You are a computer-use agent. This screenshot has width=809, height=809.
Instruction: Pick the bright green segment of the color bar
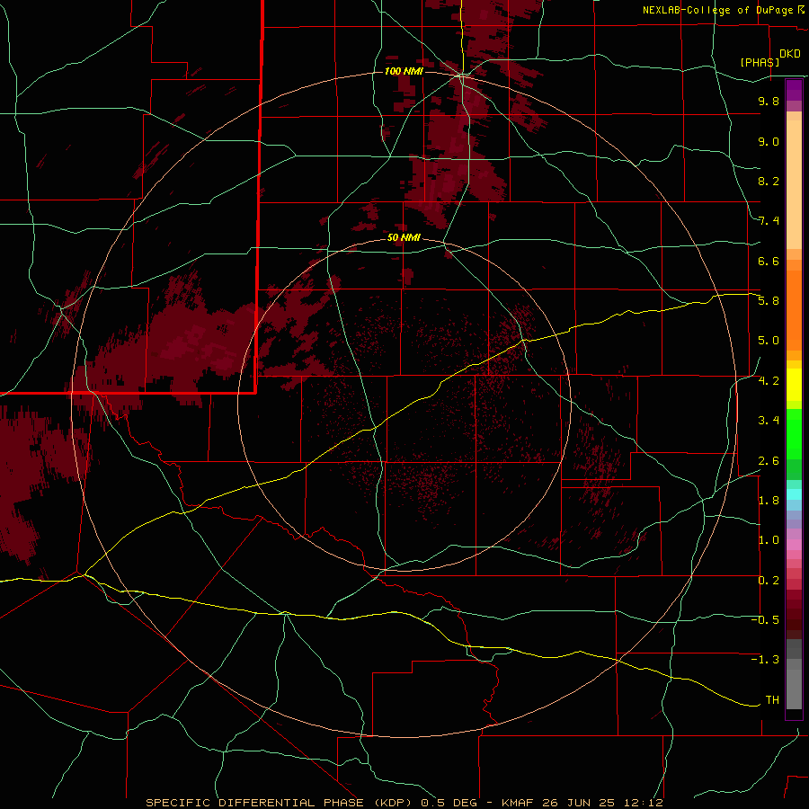[x=794, y=433]
